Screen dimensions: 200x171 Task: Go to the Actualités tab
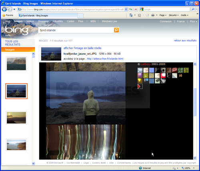tap(58, 21)
